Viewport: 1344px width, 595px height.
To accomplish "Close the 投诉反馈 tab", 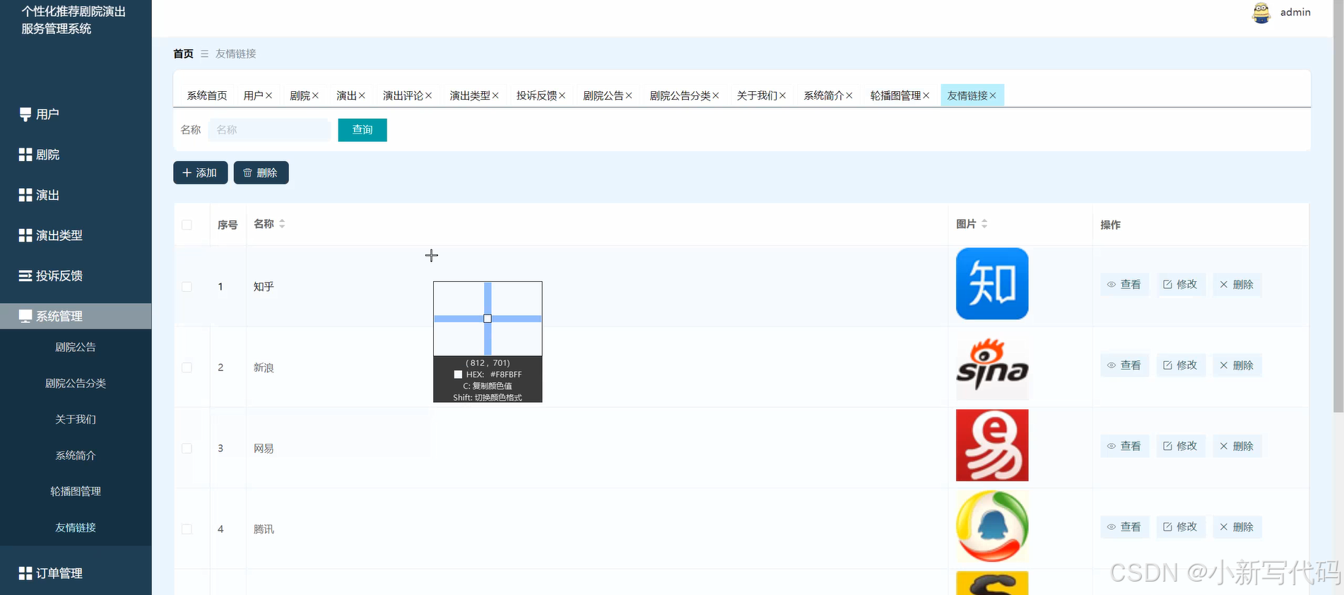I will point(562,95).
